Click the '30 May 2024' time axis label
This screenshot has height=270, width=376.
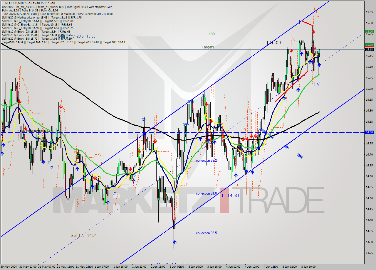[9, 267]
